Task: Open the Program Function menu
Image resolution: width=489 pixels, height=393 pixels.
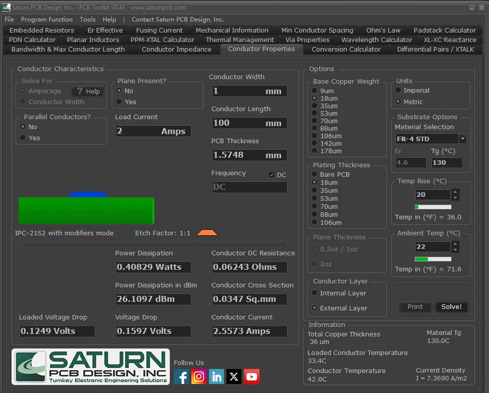Action: point(47,20)
